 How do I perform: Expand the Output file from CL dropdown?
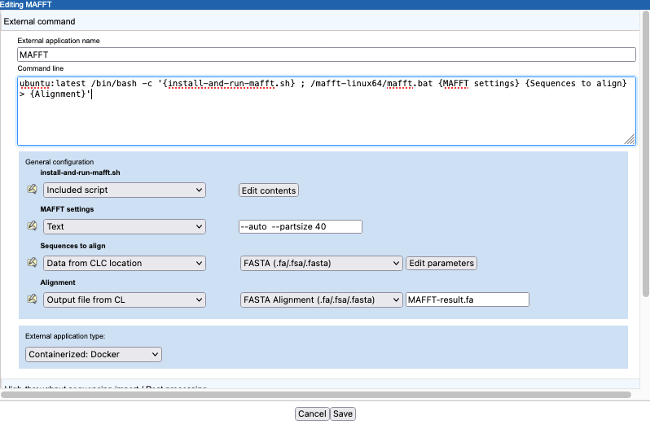pos(124,300)
